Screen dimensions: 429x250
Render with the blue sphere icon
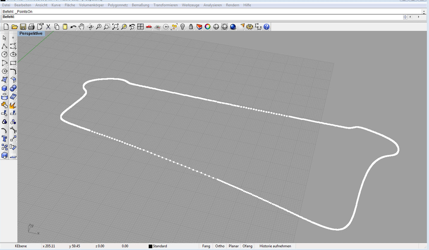click(233, 27)
